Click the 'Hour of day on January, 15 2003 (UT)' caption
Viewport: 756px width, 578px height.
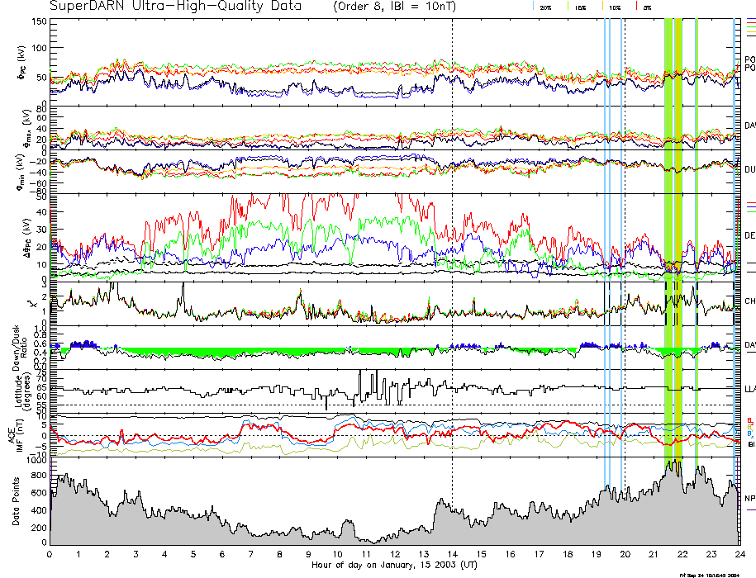click(x=394, y=565)
